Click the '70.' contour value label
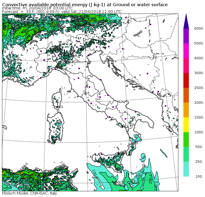The height and width of the screenshot is (197, 205). coord(155,57)
